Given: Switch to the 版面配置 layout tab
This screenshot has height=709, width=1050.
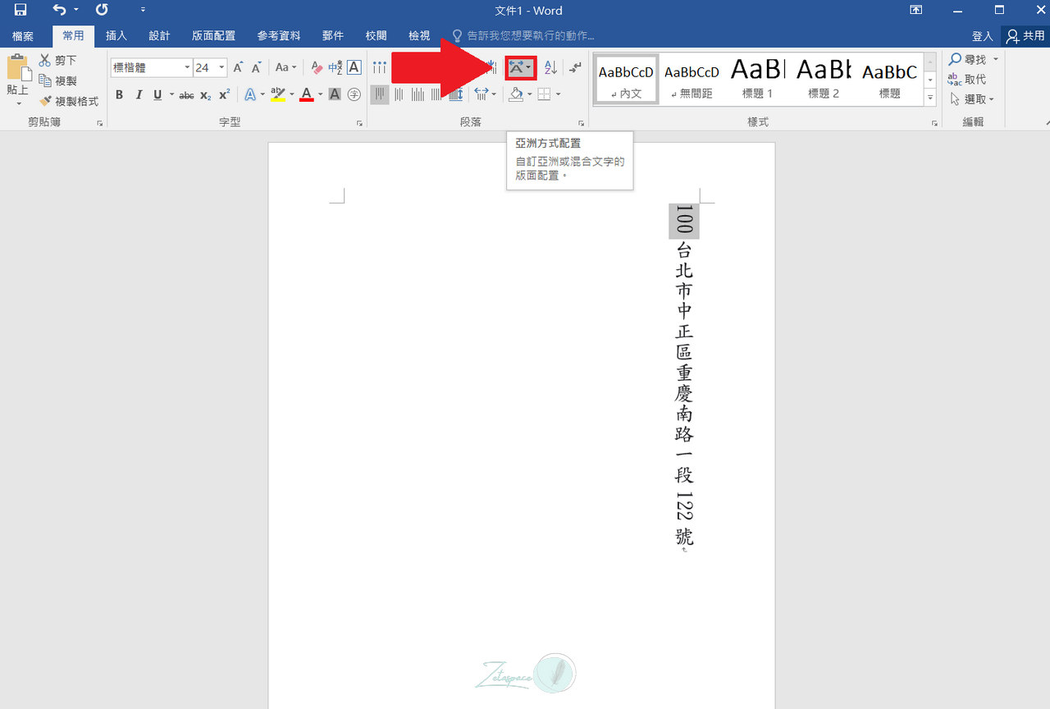Looking at the screenshot, I should [x=213, y=36].
